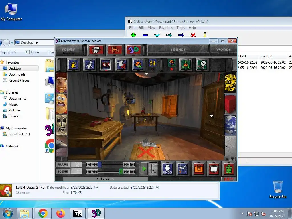Select the Costume Changer shirt tool
292x219 pixels.
[122, 64]
